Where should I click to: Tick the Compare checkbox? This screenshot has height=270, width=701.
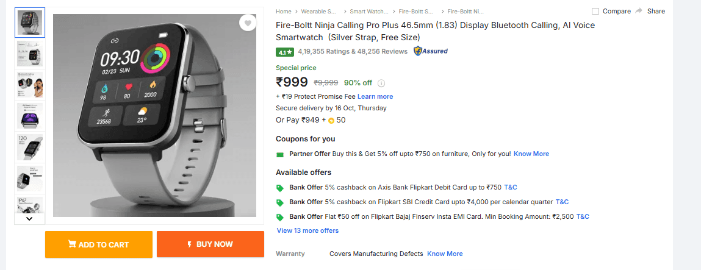[x=595, y=11]
